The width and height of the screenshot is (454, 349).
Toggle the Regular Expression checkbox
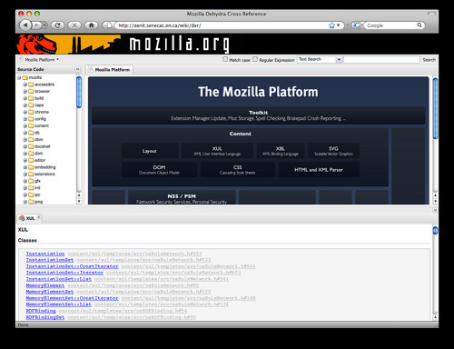pos(255,59)
